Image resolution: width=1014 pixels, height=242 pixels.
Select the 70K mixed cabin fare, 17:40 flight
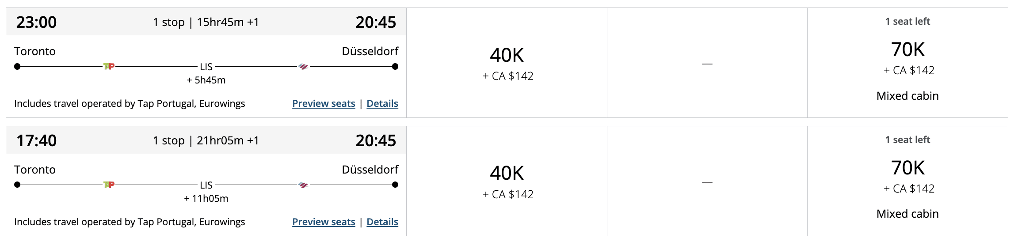click(907, 181)
